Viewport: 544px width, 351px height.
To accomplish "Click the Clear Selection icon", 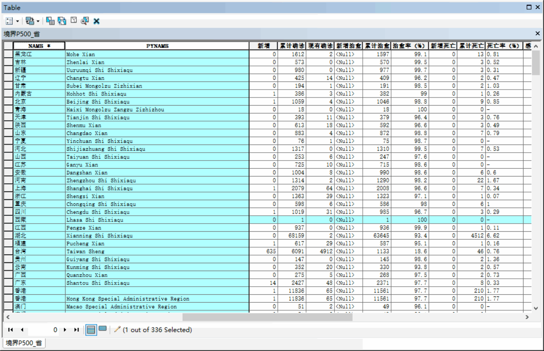I will (73, 20).
